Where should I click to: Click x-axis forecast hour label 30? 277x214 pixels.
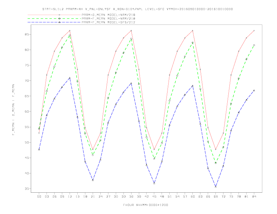pyautogui.click(x=116, y=197)
